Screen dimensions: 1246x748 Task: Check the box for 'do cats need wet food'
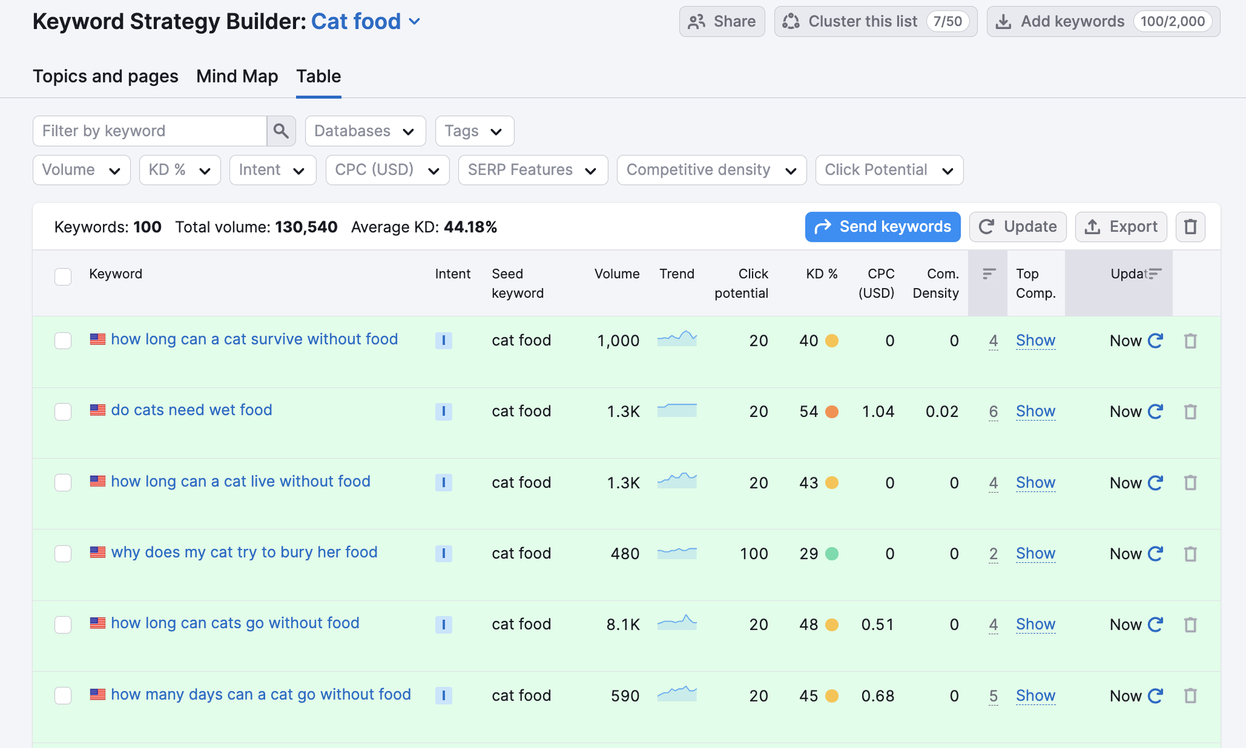click(63, 411)
